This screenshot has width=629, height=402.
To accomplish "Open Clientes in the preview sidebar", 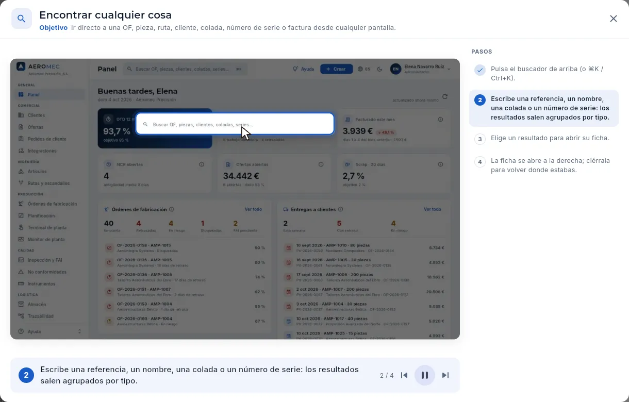I will (x=50, y=115).
